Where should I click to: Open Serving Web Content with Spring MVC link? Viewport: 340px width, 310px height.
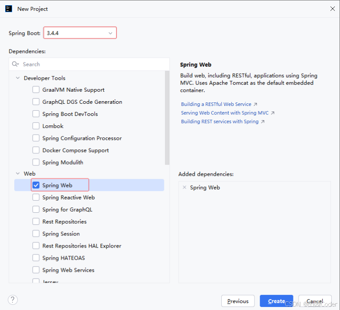click(x=225, y=113)
